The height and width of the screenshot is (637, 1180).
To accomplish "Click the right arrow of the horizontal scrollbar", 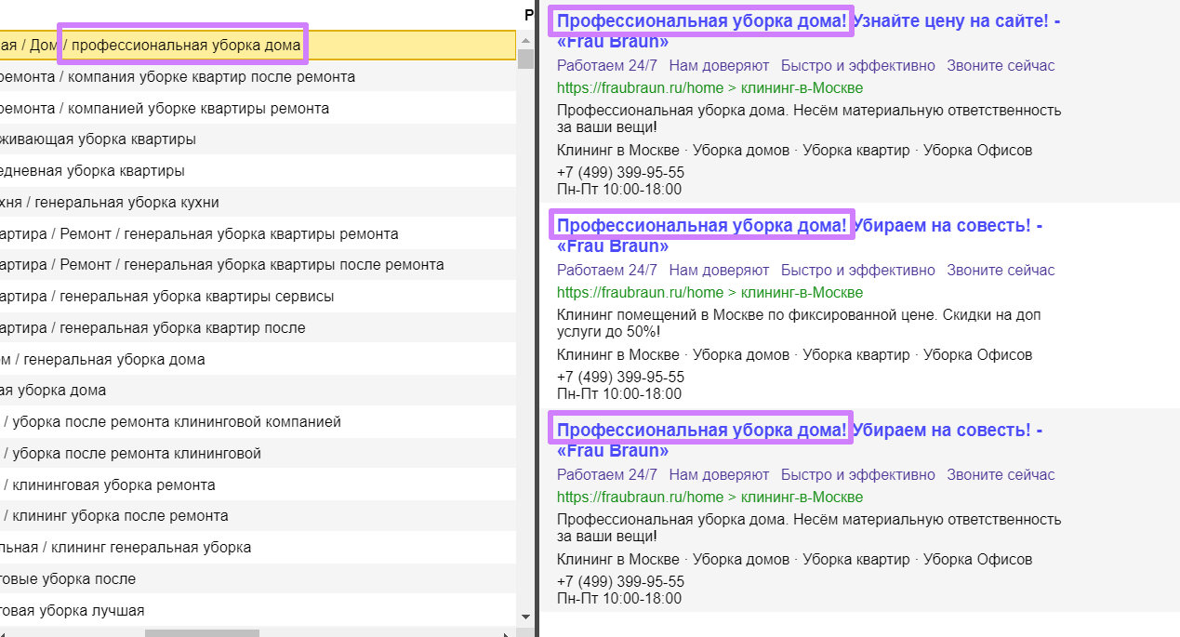I will (x=507, y=633).
